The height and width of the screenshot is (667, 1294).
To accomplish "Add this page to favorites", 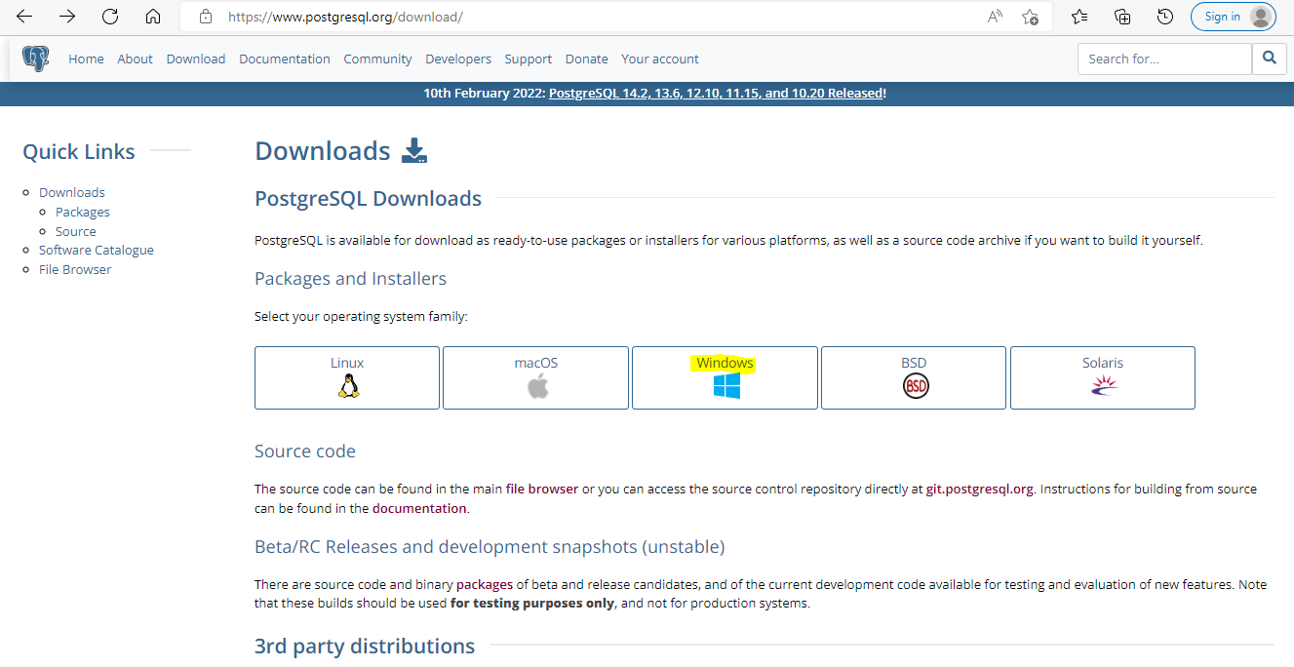I will point(1030,17).
